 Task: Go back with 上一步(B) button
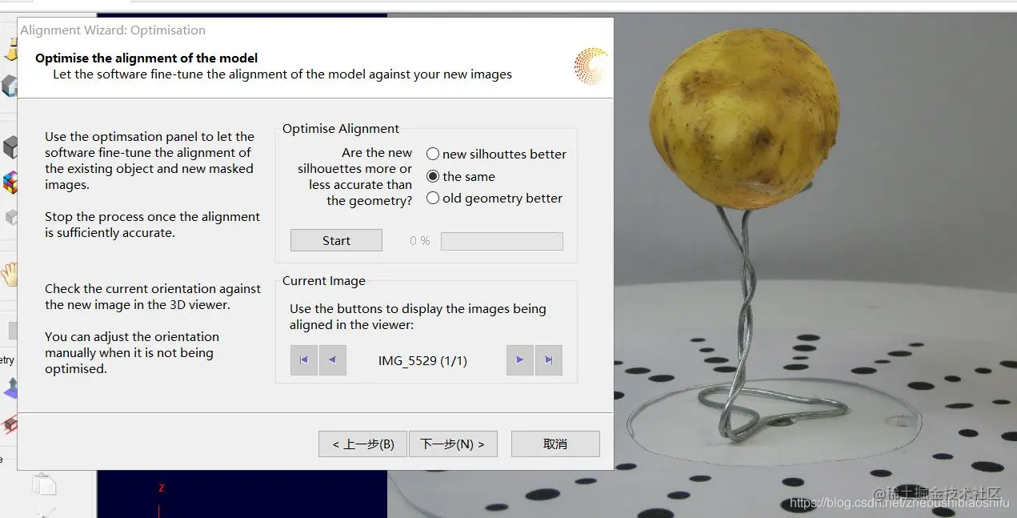362,444
